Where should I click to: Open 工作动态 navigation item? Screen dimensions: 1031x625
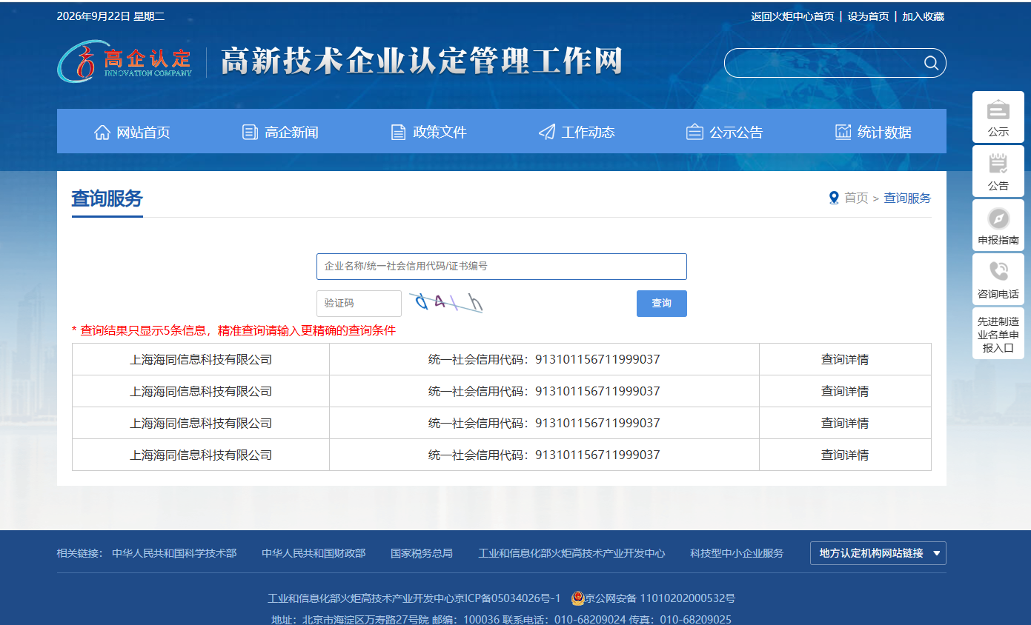coord(577,132)
